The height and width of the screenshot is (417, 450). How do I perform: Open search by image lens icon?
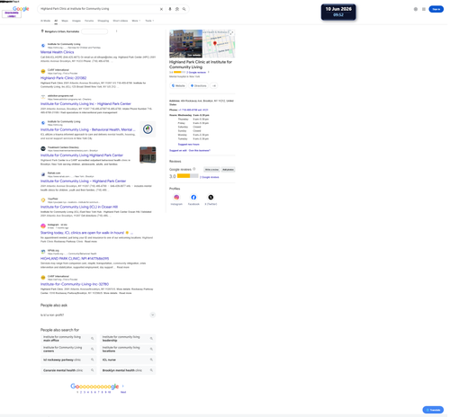click(x=177, y=9)
